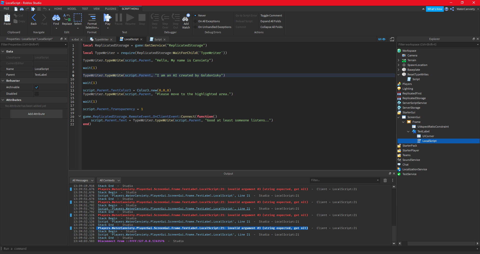
Task: Click Expand All Folds
Action: [x=271, y=21]
